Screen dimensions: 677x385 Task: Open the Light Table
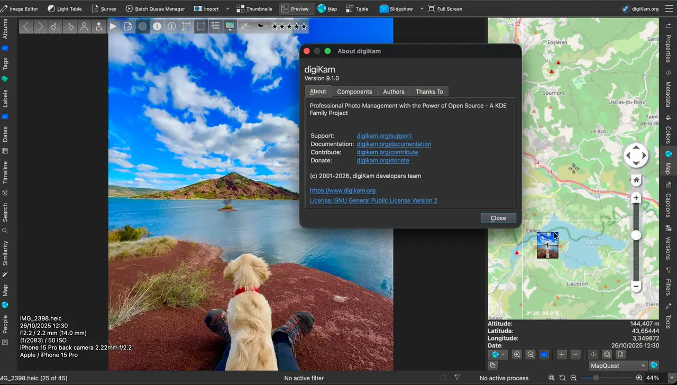click(x=65, y=9)
